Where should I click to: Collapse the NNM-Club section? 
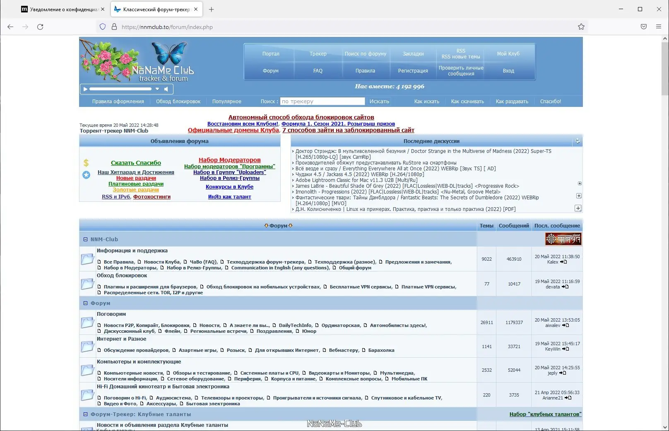(85, 239)
